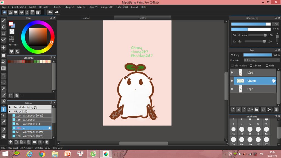Collapse the 'Màu ;-; [12]' brush group
Image resolution: width=281 pixels, height=158 pixels.
pyautogui.click(x=10, y=111)
